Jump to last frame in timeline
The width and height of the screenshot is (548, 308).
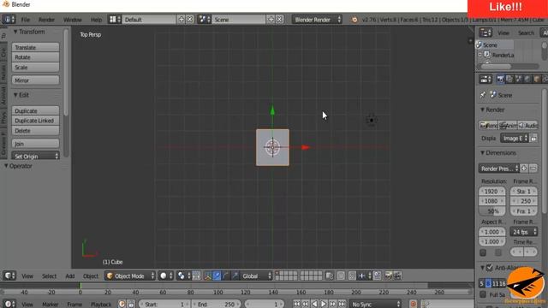[x=342, y=305]
